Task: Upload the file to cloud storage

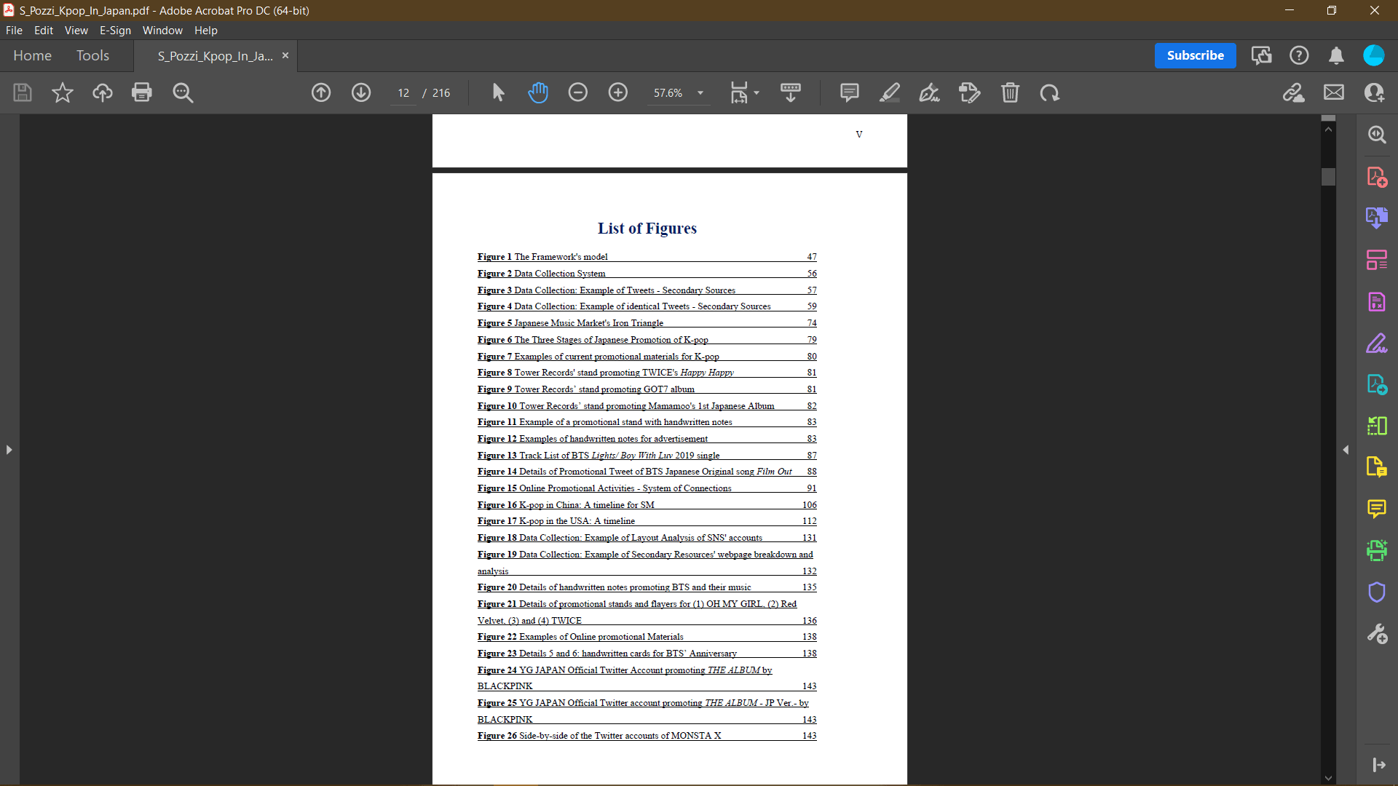Action: click(x=102, y=92)
